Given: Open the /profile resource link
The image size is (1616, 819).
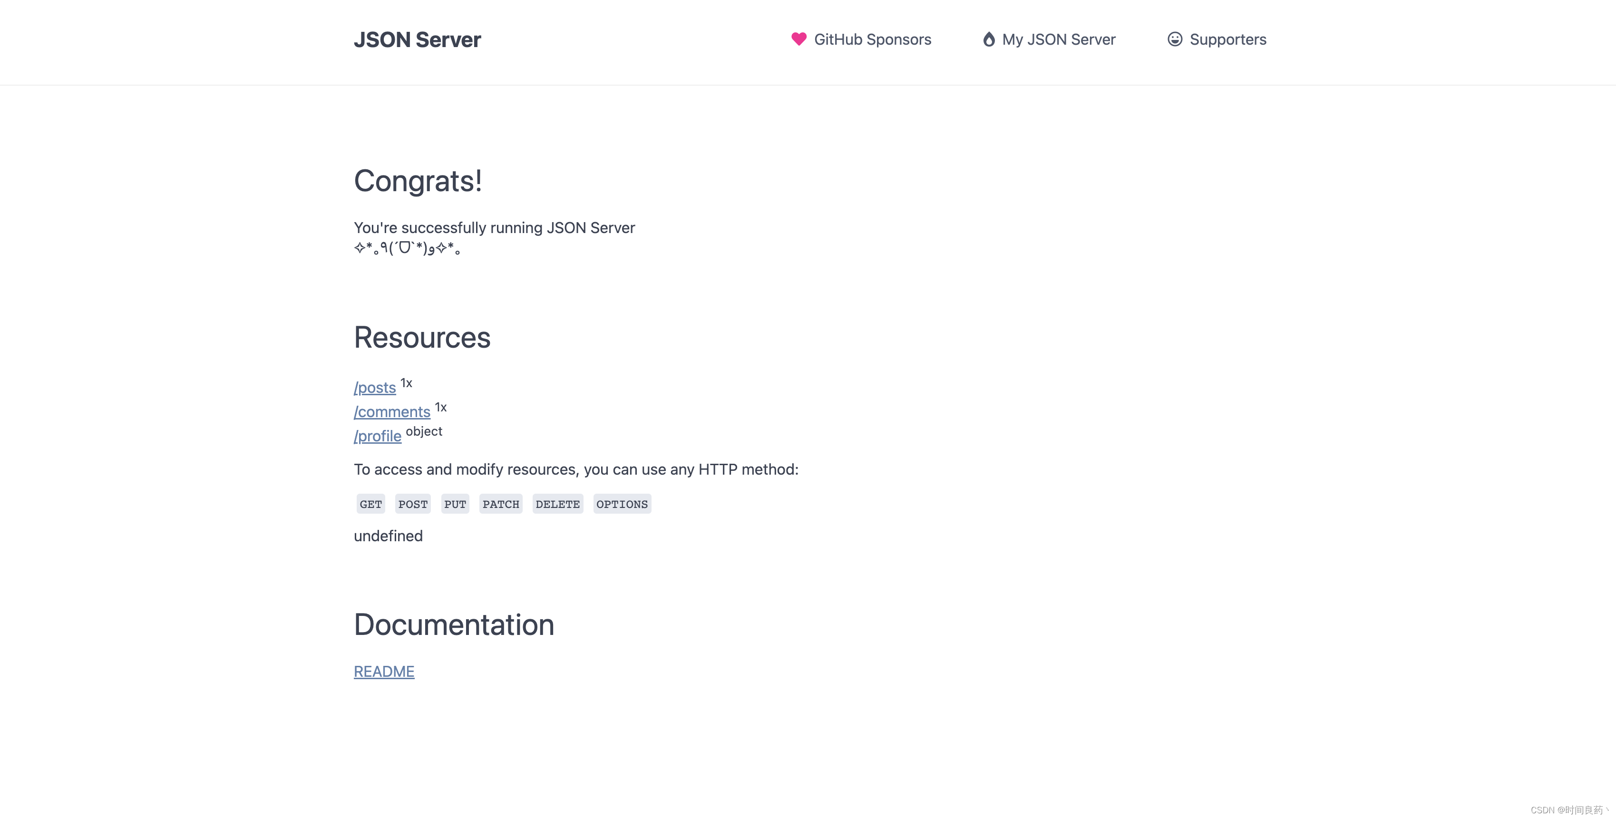Looking at the screenshot, I should pyautogui.click(x=377, y=436).
